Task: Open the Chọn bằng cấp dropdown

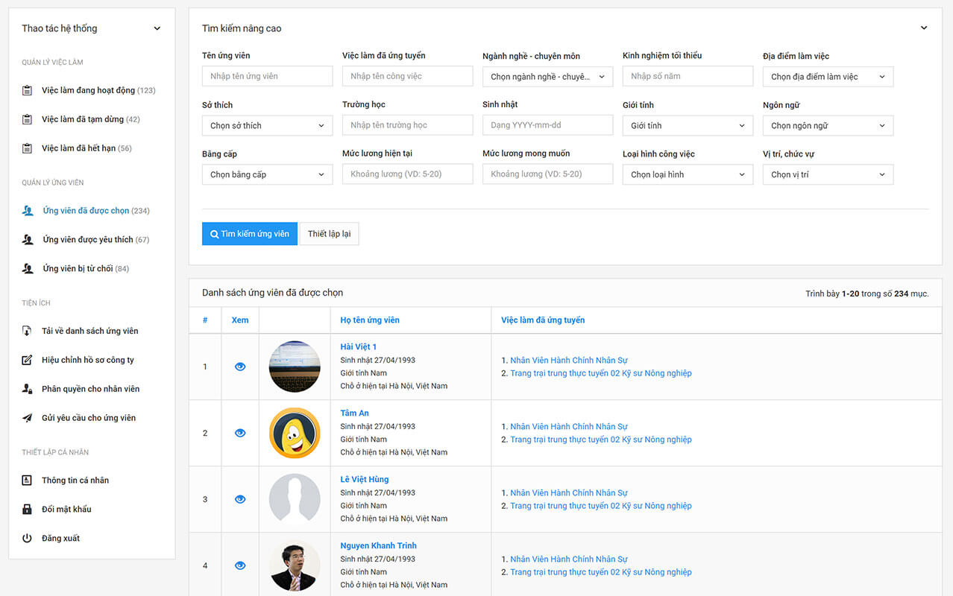Action: (267, 175)
